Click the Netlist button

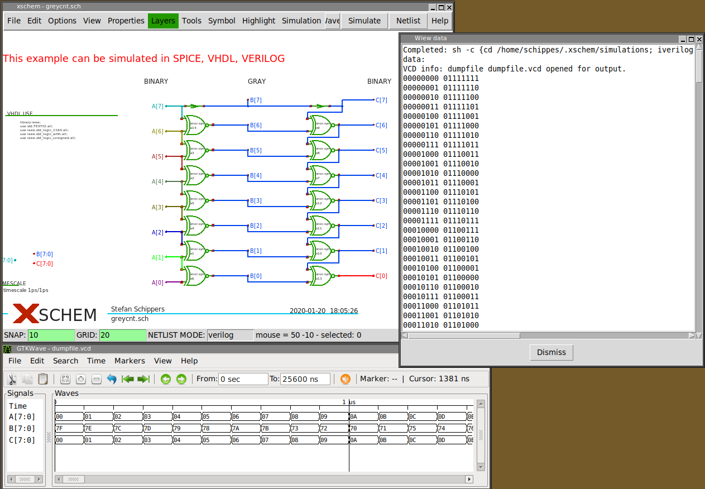pyautogui.click(x=408, y=21)
